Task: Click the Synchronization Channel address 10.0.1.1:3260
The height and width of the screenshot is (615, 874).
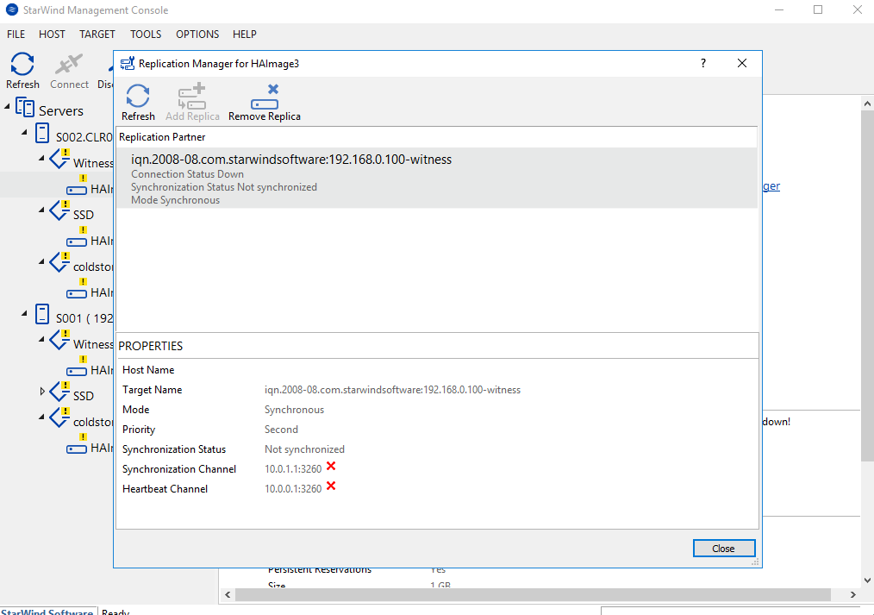Action: click(x=293, y=469)
